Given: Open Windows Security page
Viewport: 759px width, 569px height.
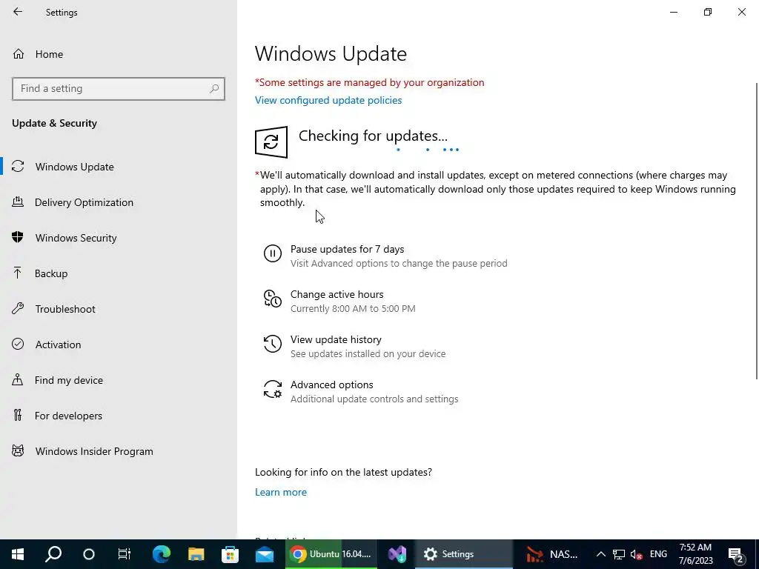Looking at the screenshot, I should pyautogui.click(x=119, y=238).
